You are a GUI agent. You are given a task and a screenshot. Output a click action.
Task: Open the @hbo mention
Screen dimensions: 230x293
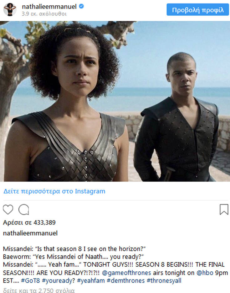(x=205, y=273)
